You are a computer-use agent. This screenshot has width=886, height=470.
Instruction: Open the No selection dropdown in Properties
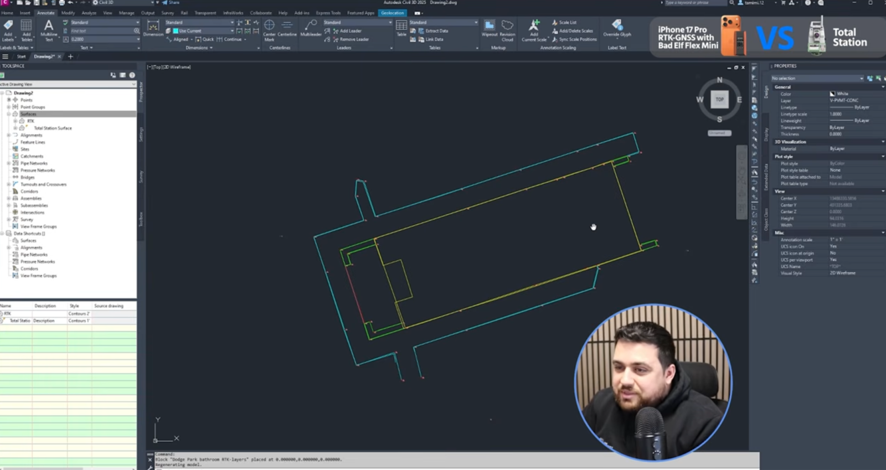(x=862, y=78)
